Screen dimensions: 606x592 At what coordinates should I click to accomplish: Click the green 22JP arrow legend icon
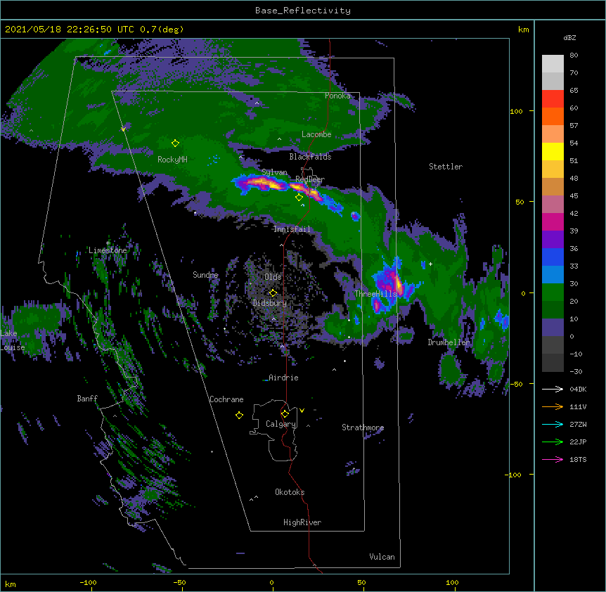[553, 442]
